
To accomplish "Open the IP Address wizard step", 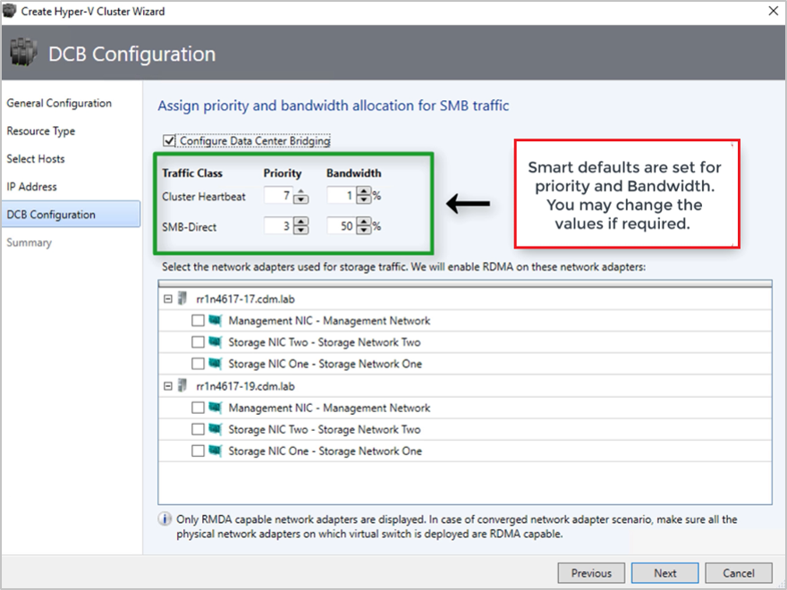I will point(34,186).
